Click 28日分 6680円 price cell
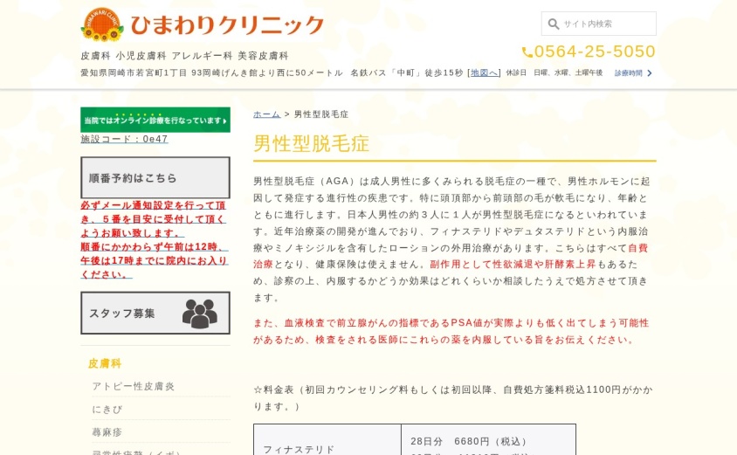This screenshot has width=737, height=455. 488,440
